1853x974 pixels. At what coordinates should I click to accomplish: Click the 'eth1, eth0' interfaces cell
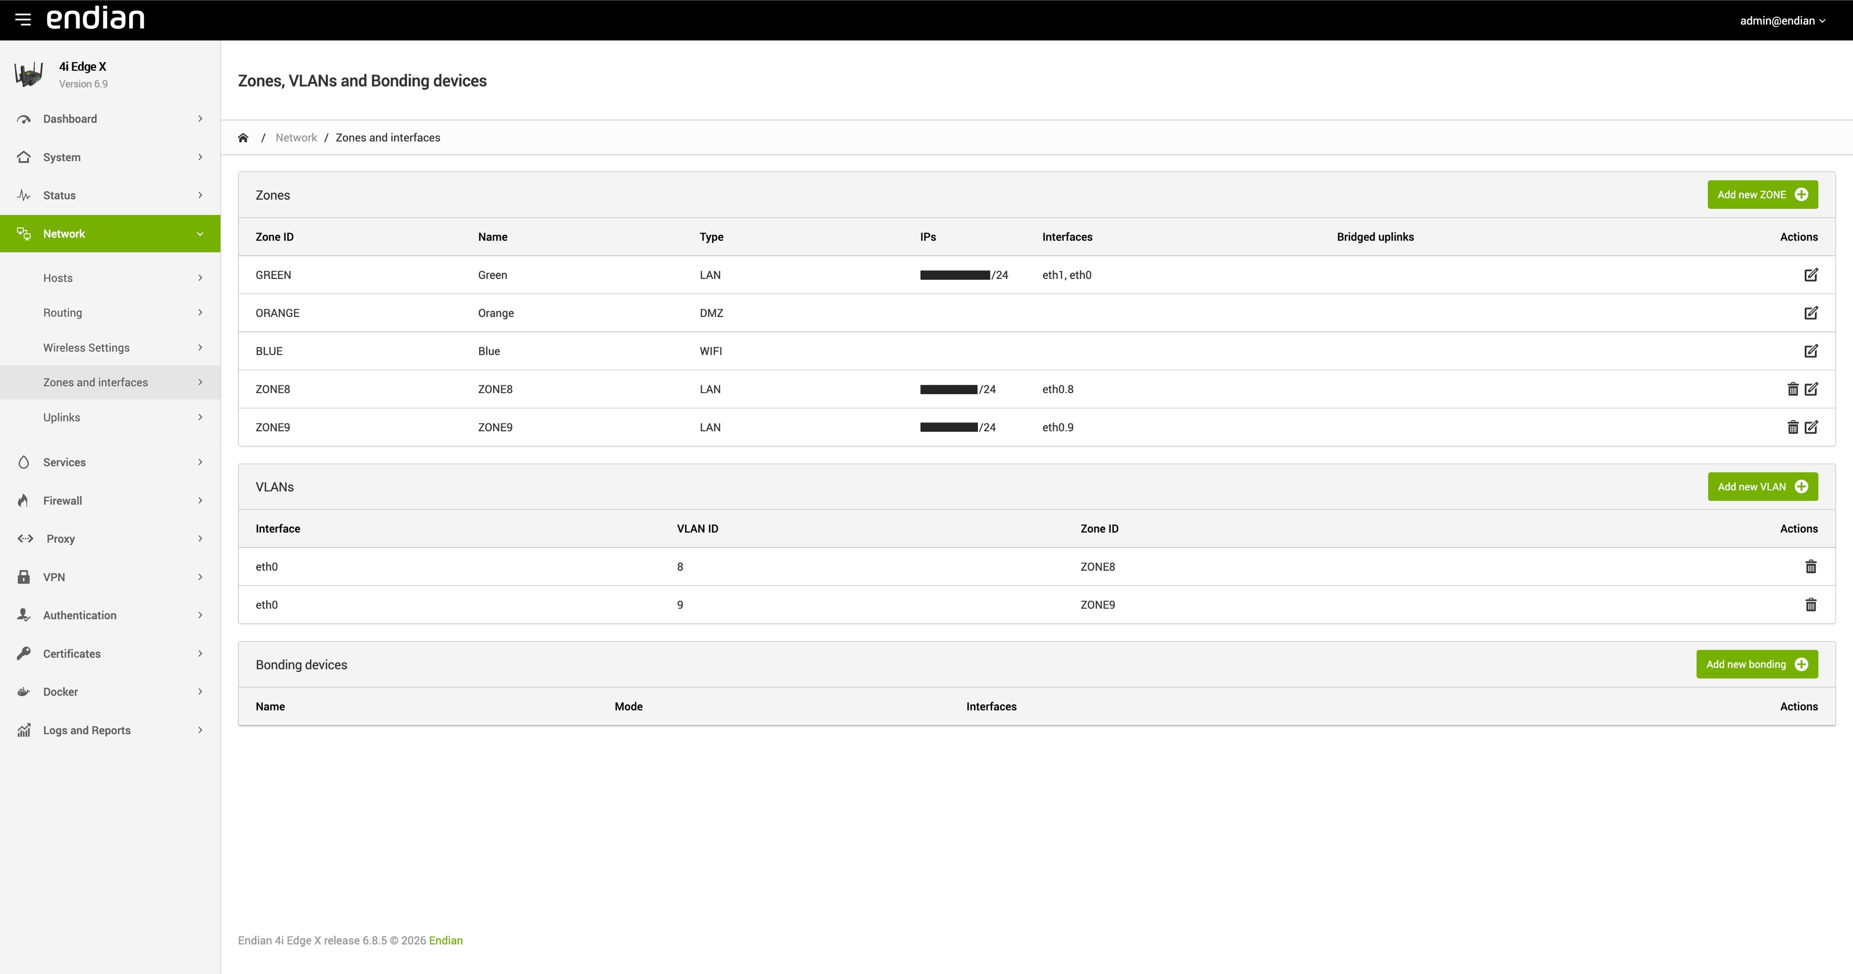click(1067, 275)
